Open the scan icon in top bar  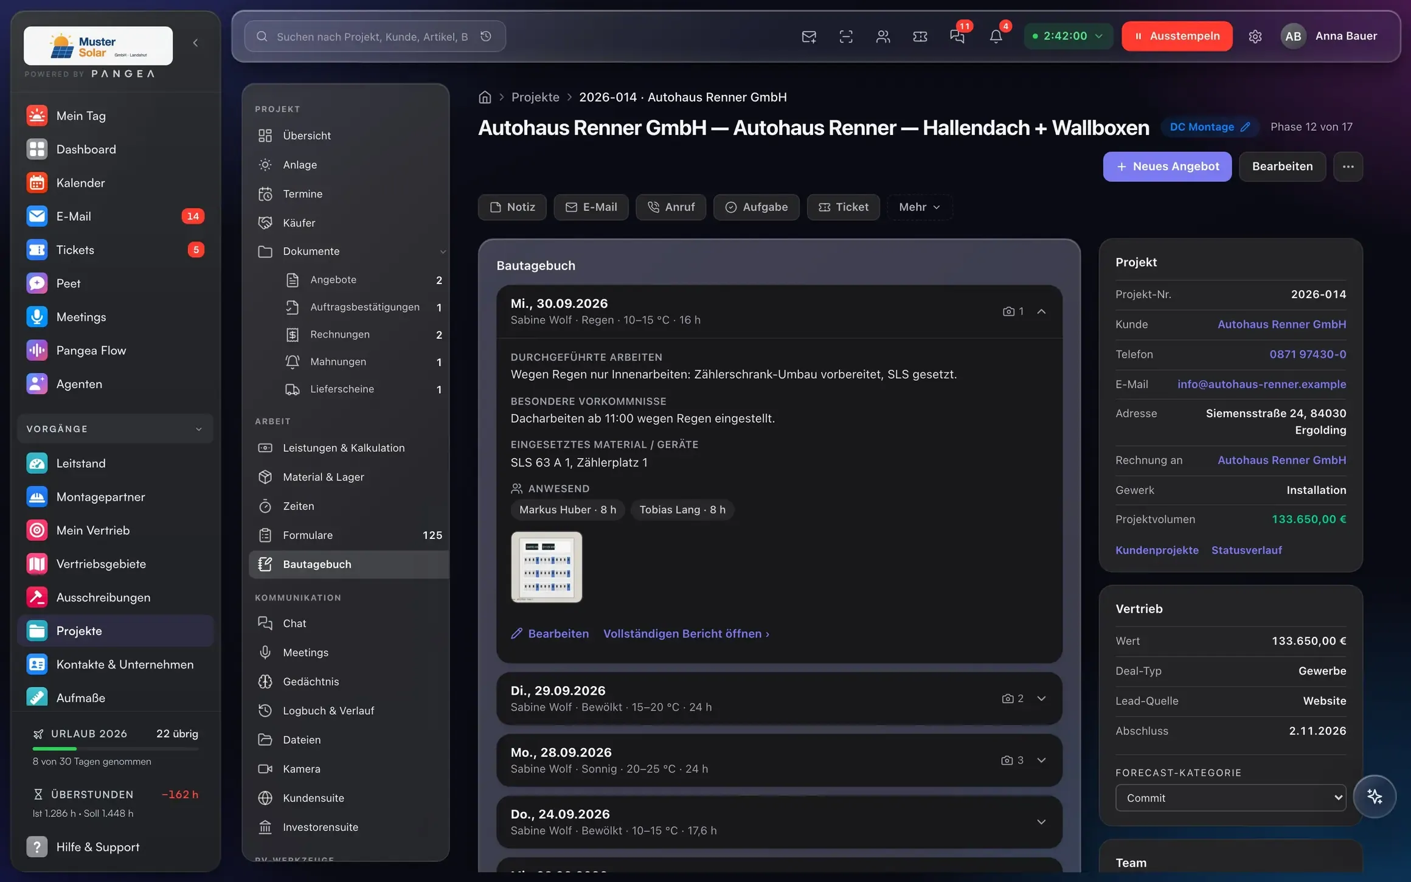pos(846,36)
